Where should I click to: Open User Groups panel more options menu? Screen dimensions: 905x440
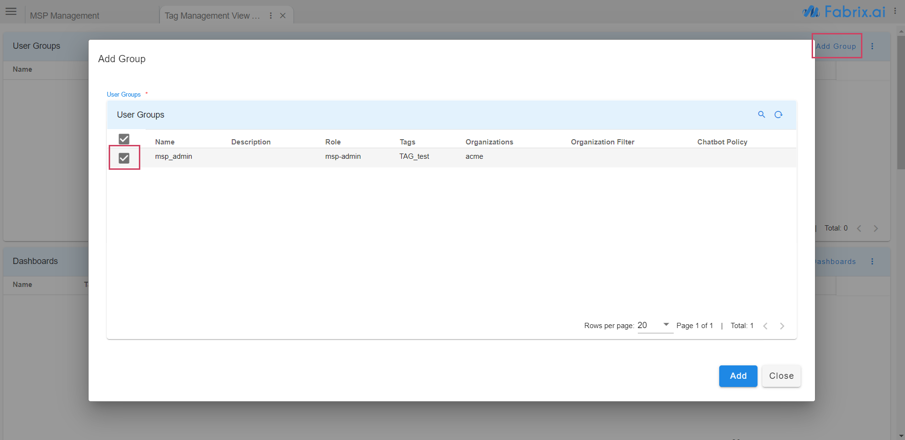pos(872,46)
